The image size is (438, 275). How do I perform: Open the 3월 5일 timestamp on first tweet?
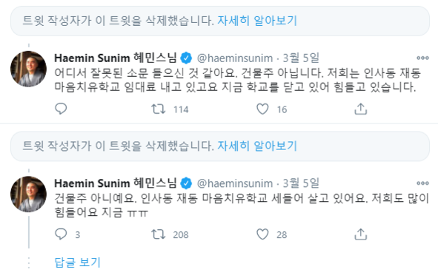tap(301, 58)
